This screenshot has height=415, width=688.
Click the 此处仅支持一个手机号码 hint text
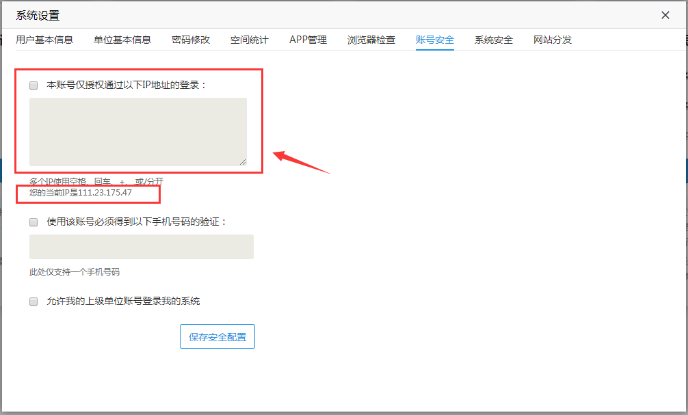click(x=75, y=272)
